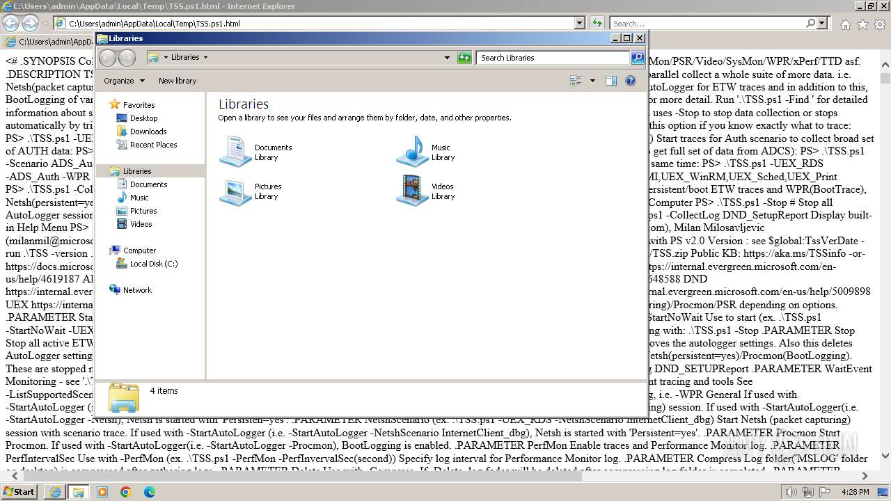
Task: Click the volume icon in system tray
Action: coord(791,492)
